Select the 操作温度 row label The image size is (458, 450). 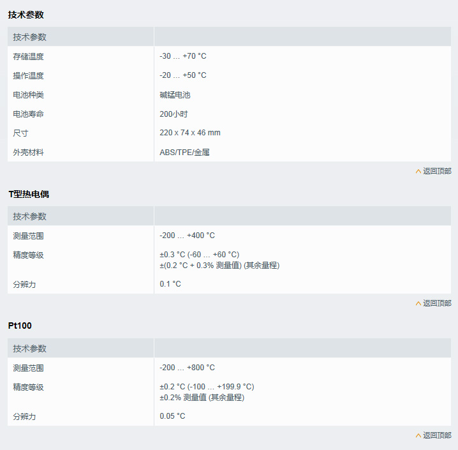28,75
